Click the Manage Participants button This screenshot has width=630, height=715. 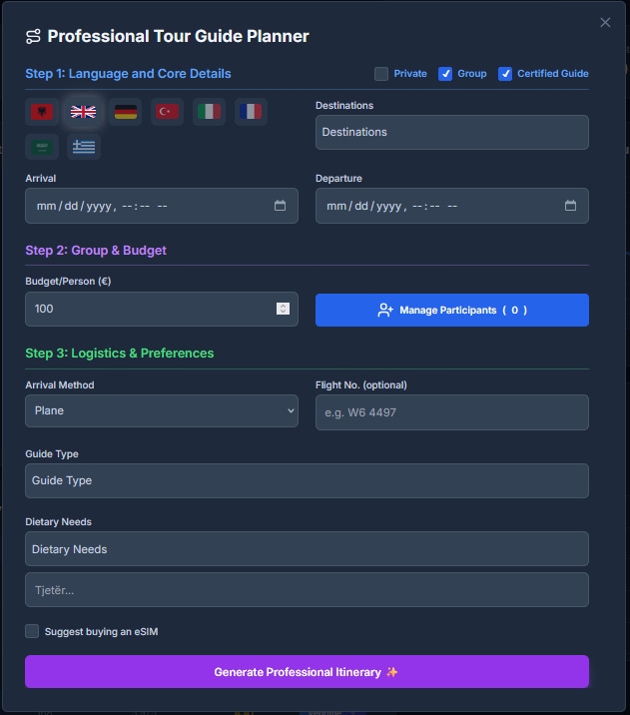451,310
